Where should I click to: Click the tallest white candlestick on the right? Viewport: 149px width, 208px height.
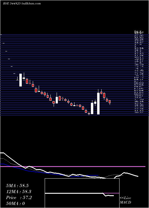98,103
